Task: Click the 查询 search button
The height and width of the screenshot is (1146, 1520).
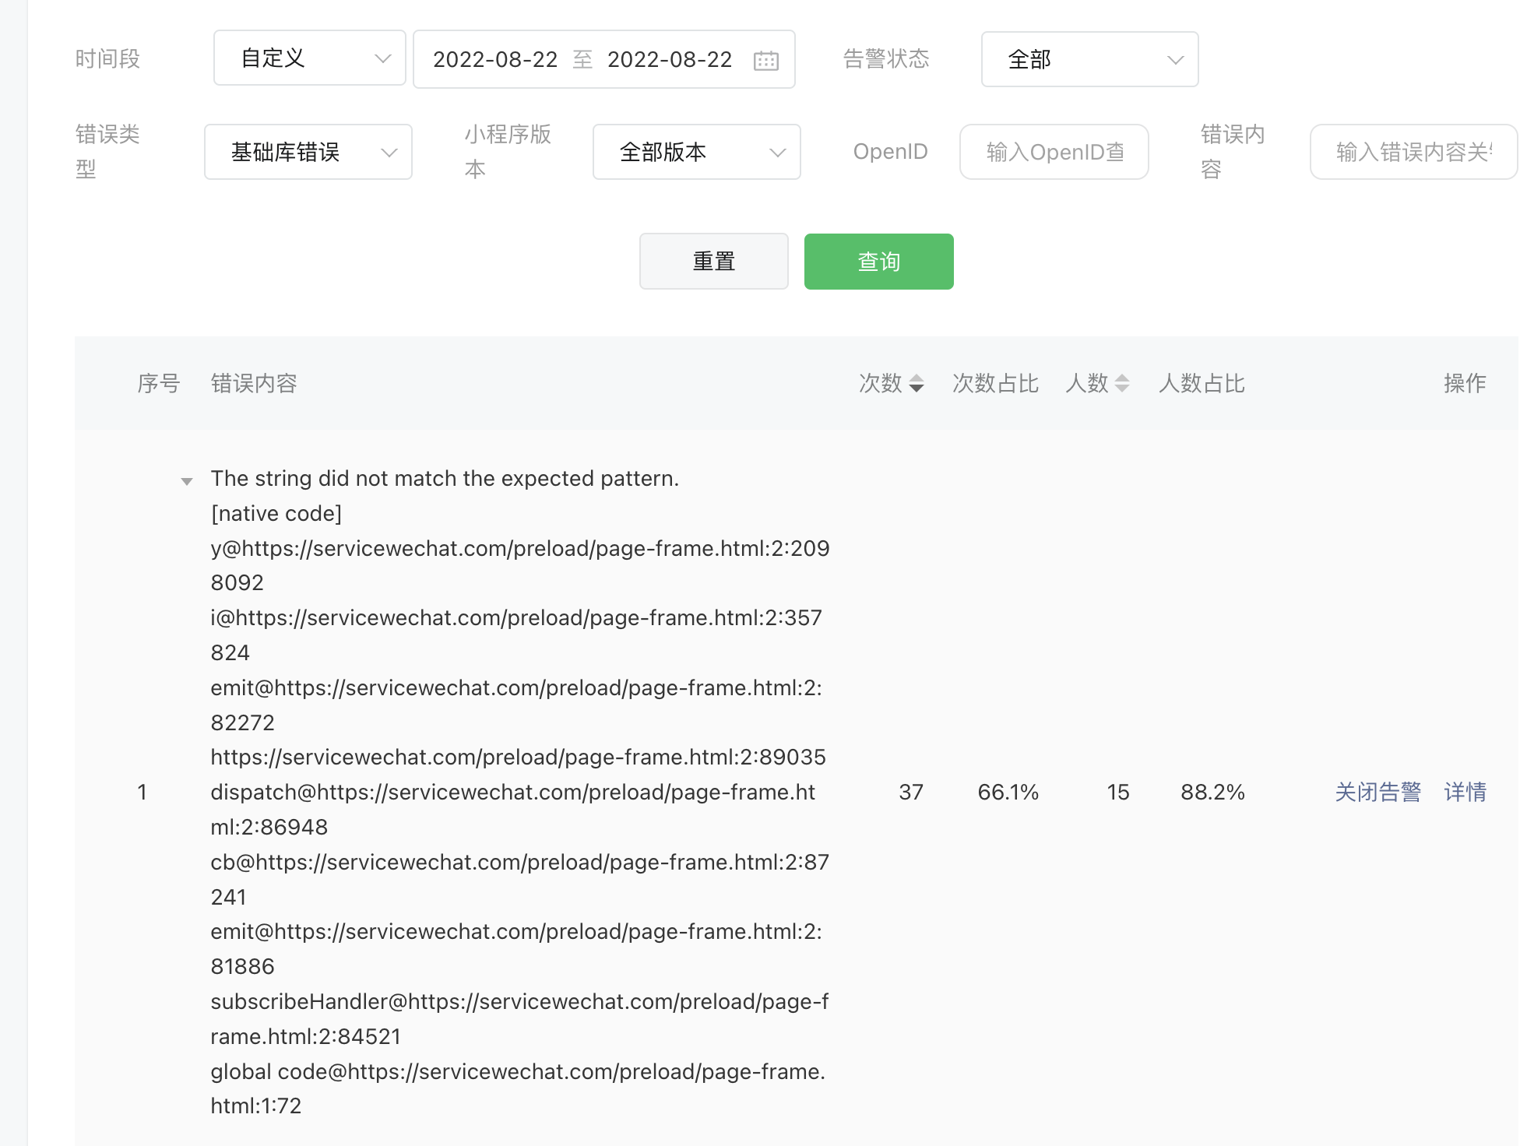Action: (x=878, y=262)
